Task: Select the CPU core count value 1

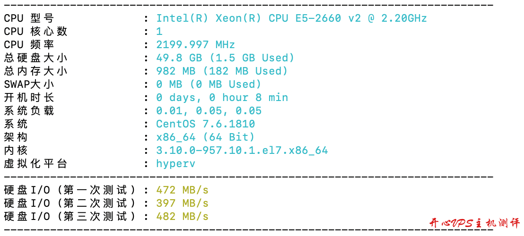Action: (x=159, y=32)
